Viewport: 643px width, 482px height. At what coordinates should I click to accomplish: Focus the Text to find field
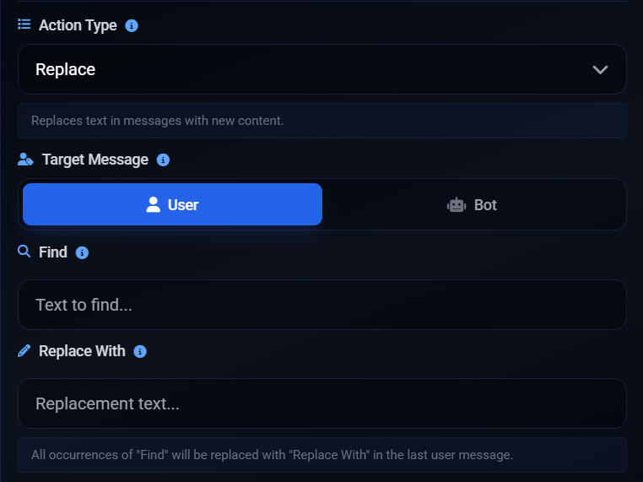click(321, 305)
